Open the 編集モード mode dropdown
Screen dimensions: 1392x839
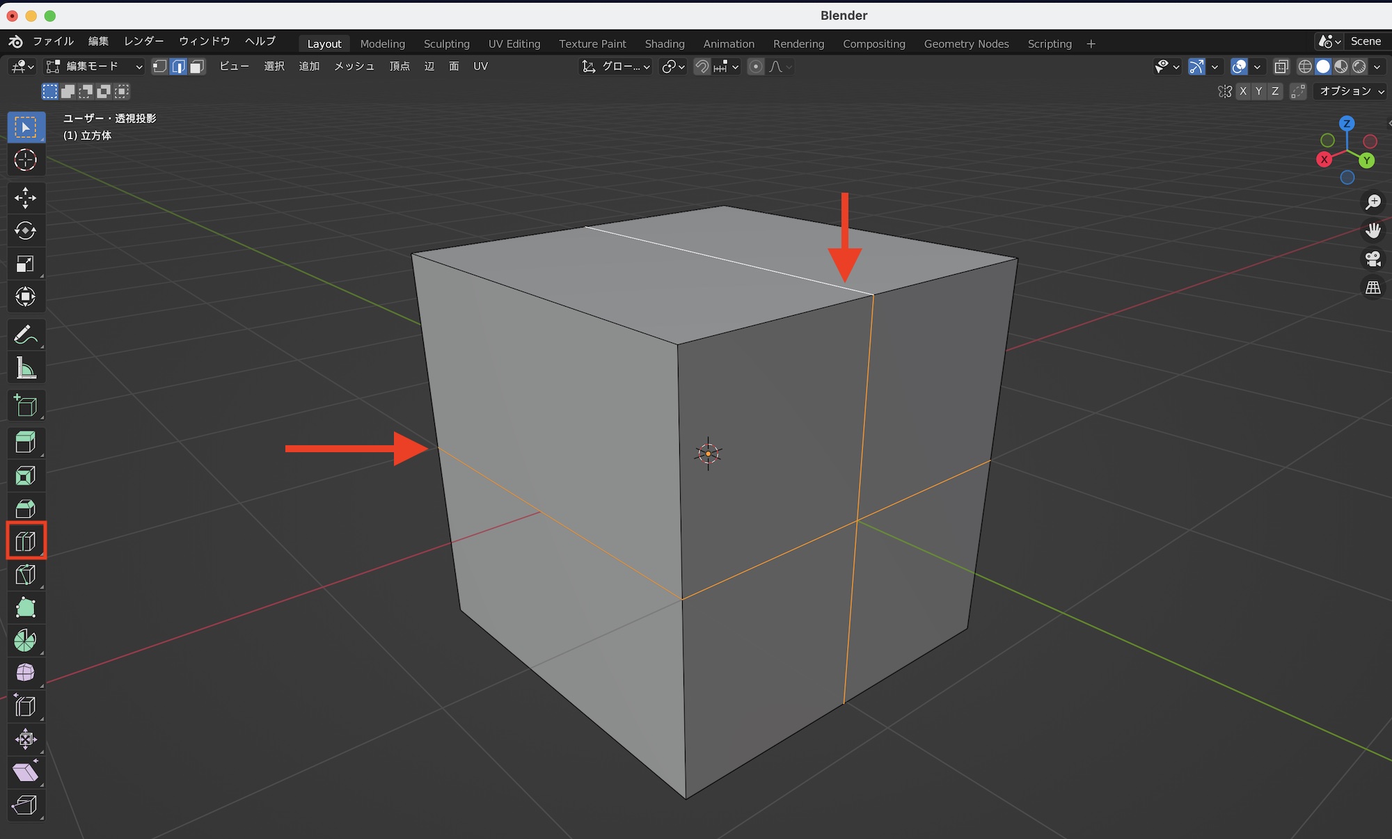95,67
